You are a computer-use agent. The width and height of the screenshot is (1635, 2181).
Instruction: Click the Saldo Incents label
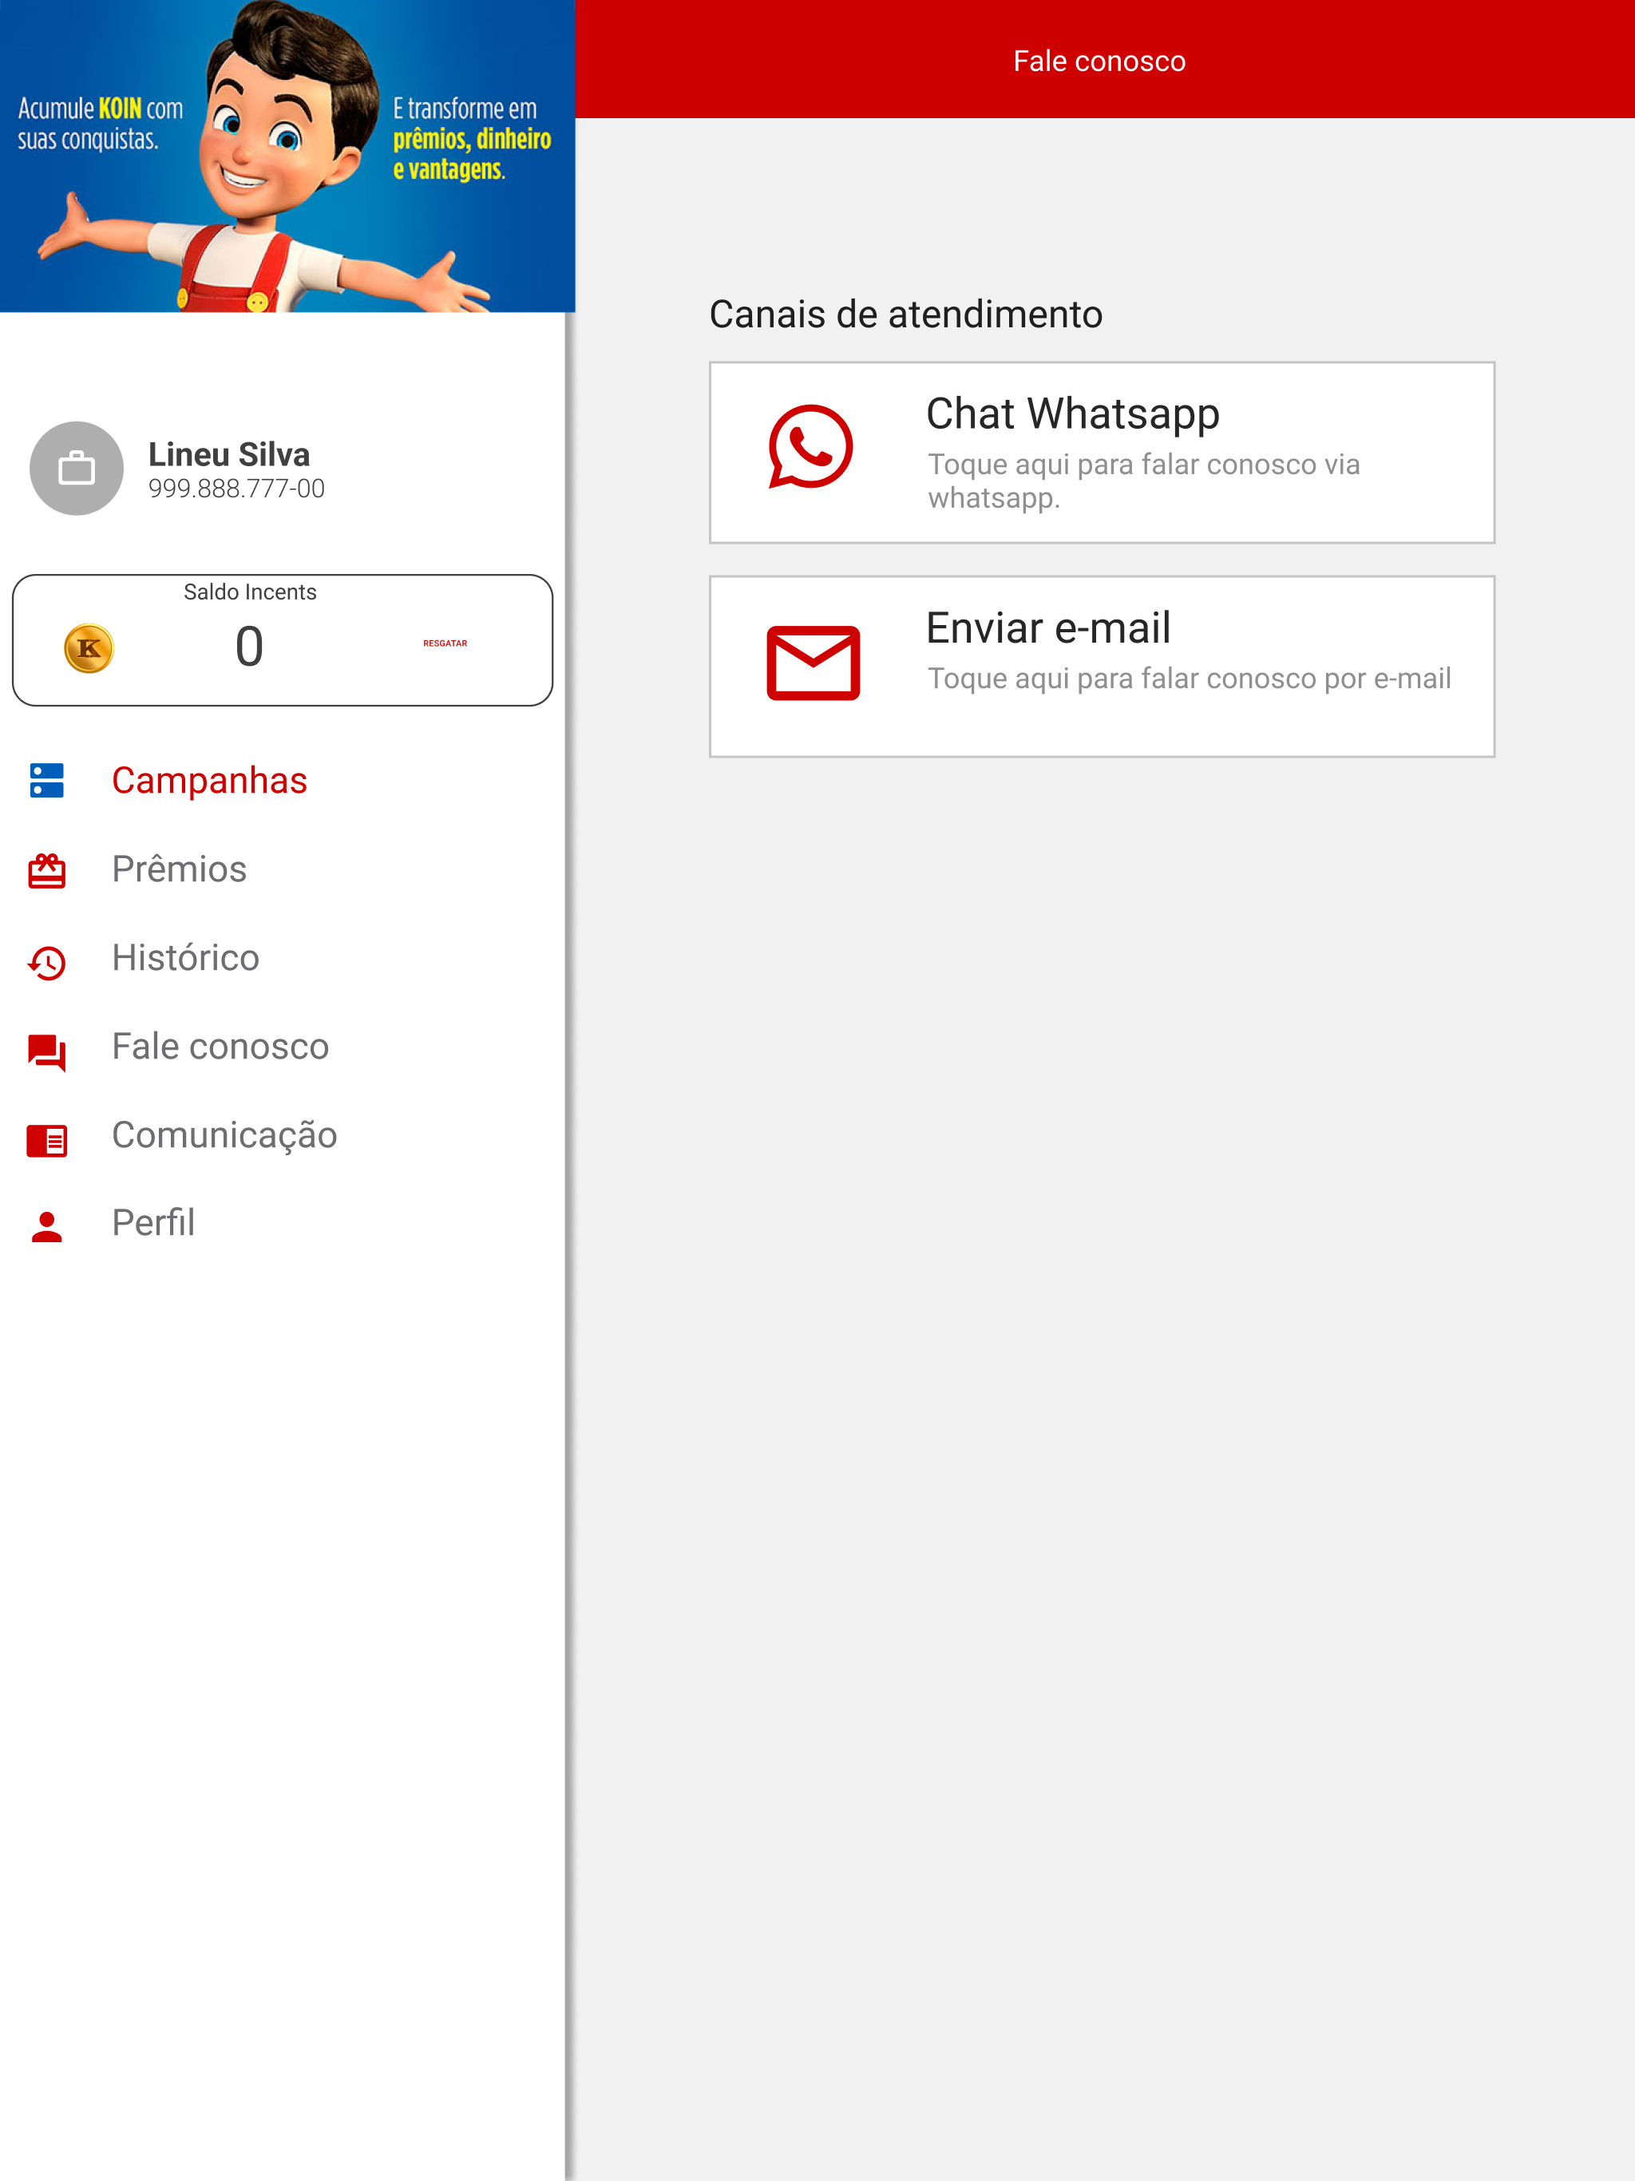point(250,592)
